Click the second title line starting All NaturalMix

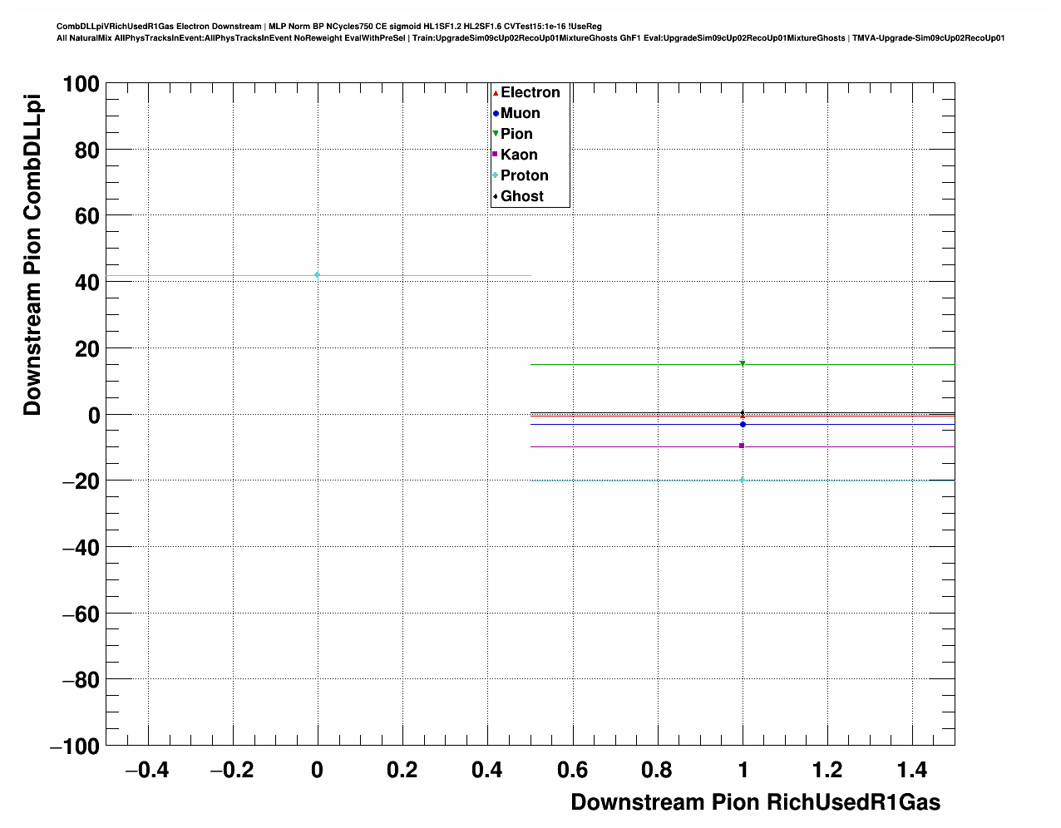tap(530, 38)
